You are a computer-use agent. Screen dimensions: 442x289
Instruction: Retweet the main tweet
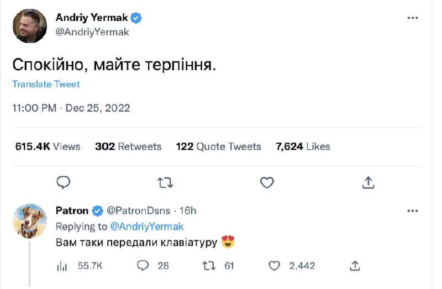tap(166, 182)
